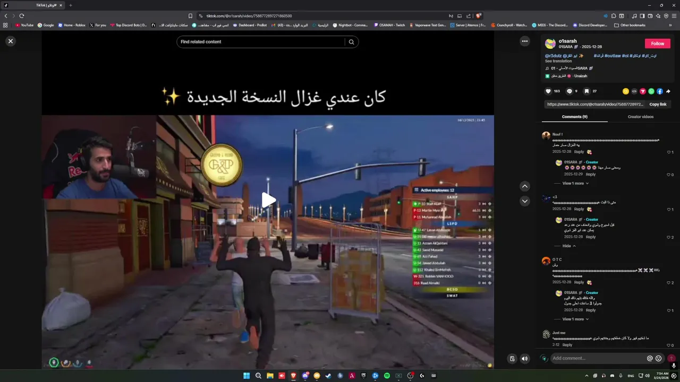Show hidden system tray icons chevron
The height and width of the screenshot is (382, 680).
pos(586,376)
